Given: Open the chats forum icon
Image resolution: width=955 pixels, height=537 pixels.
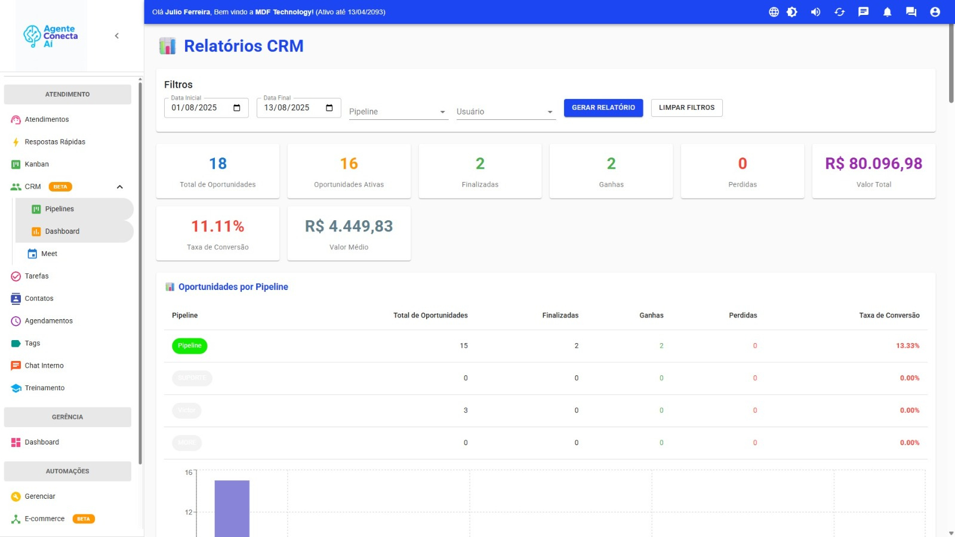Looking at the screenshot, I should pos(911,12).
